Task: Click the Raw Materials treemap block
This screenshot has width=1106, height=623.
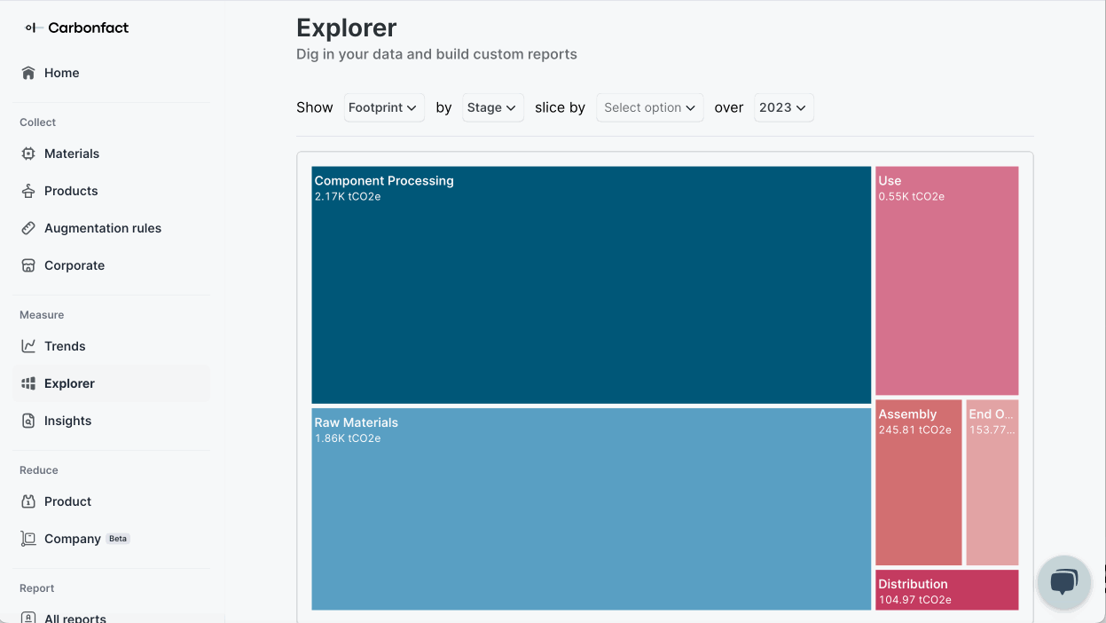Action: pos(590,508)
